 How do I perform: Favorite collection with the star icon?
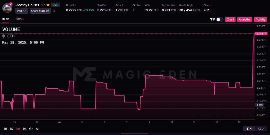click(x=43, y=5)
